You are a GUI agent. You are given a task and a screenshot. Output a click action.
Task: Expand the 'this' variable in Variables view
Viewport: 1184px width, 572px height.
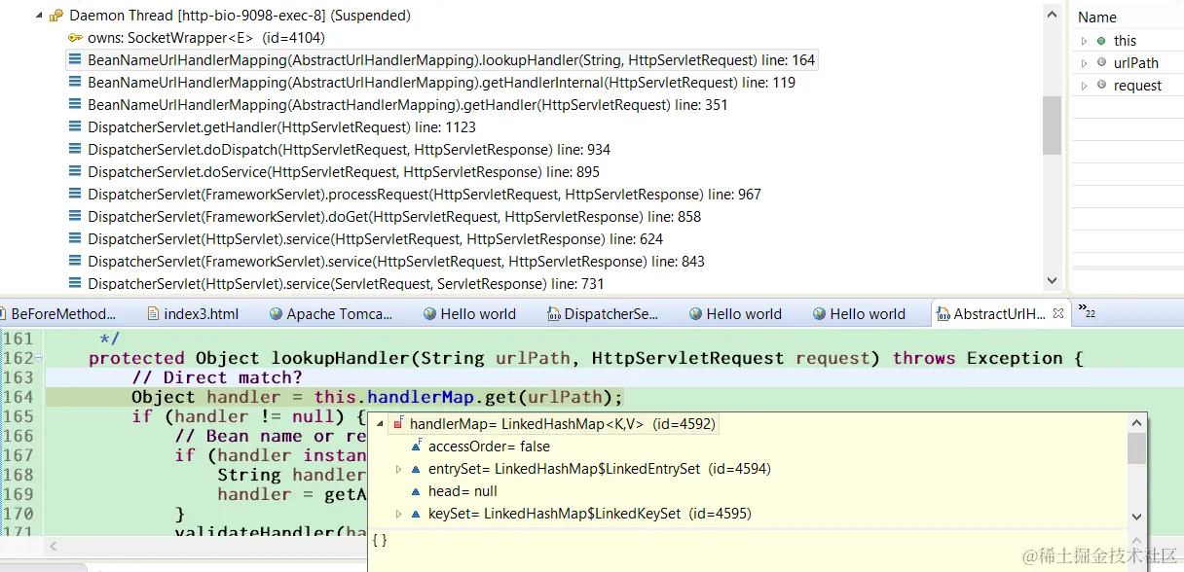tap(1084, 41)
